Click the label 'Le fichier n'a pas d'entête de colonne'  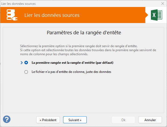(71, 72)
